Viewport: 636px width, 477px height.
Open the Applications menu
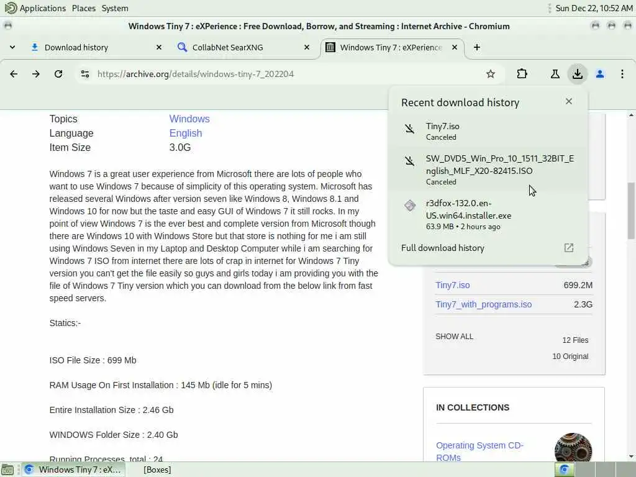click(x=42, y=8)
